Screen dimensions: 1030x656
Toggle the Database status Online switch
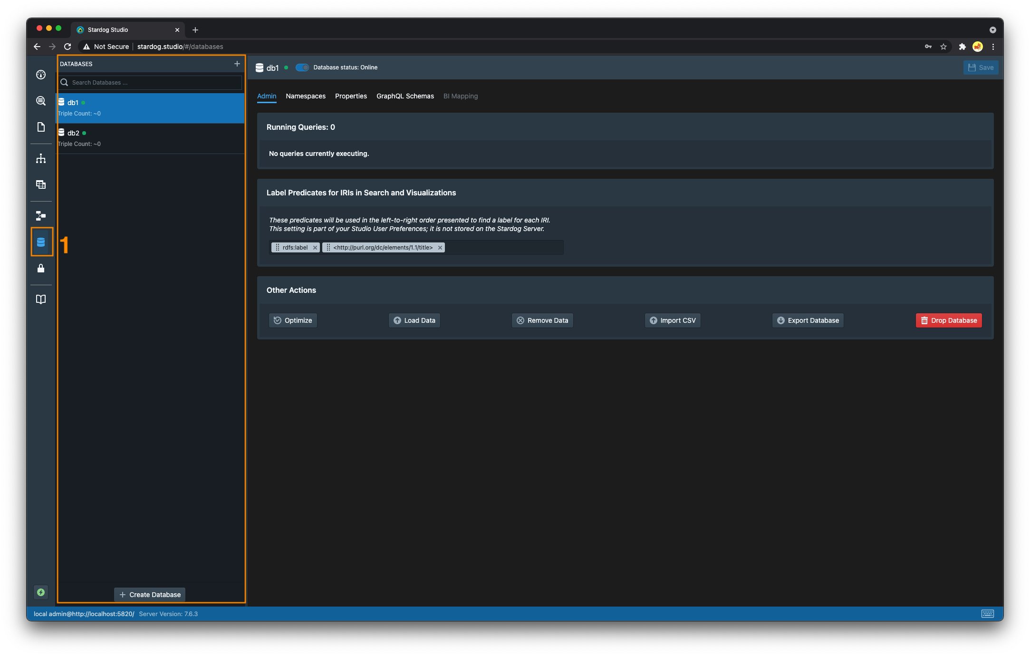click(x=302, y=68)
